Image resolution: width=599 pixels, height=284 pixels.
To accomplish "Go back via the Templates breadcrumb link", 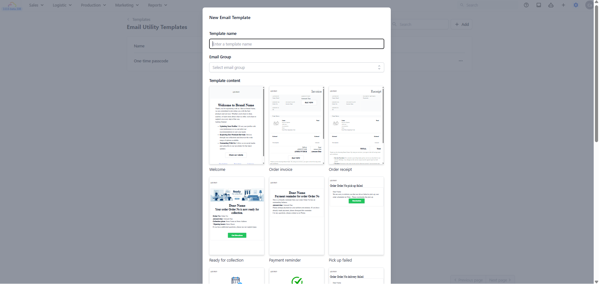I will [x=141, y=19].
